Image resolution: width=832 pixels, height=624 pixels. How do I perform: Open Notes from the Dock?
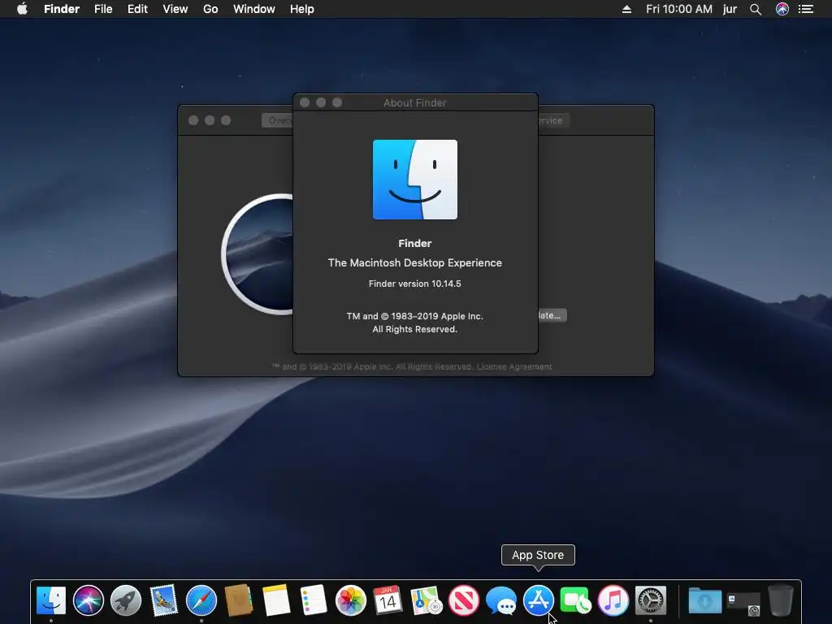click(x=276, y=600)
